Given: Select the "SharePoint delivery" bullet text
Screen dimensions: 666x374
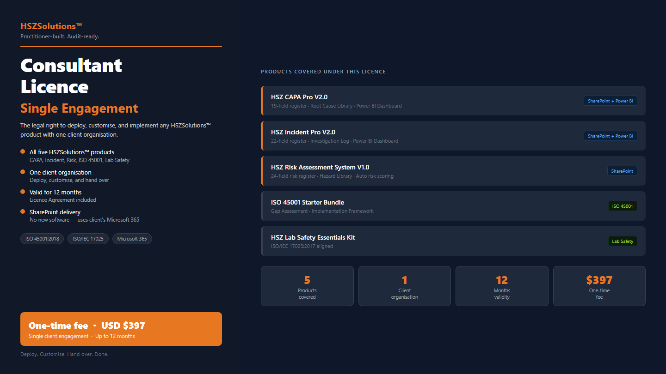Looking at the screenshot, I should tap(55, 212).
